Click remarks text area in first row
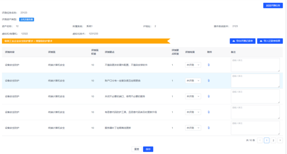Screen dimensions: 287x154 (x=256, y=65)
